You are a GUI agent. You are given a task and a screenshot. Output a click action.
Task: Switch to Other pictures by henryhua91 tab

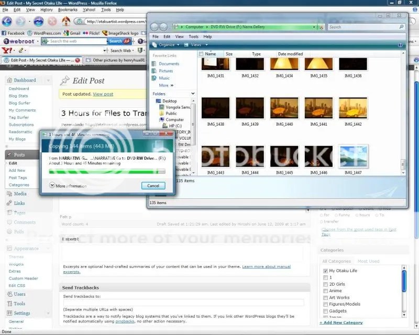pos(115,60)
